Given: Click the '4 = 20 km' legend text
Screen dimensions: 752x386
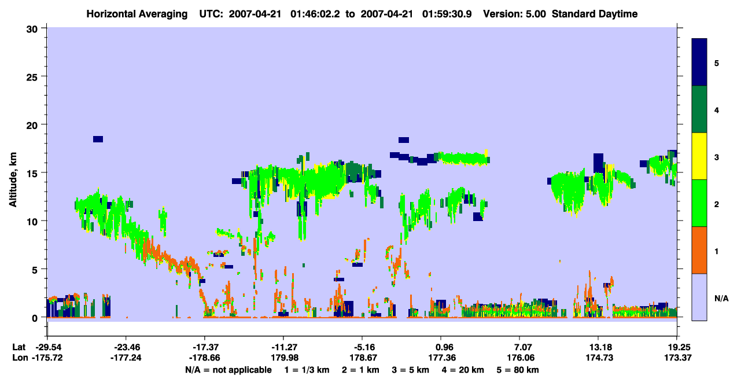Looking at the screenshot, I should coord(463,370).
